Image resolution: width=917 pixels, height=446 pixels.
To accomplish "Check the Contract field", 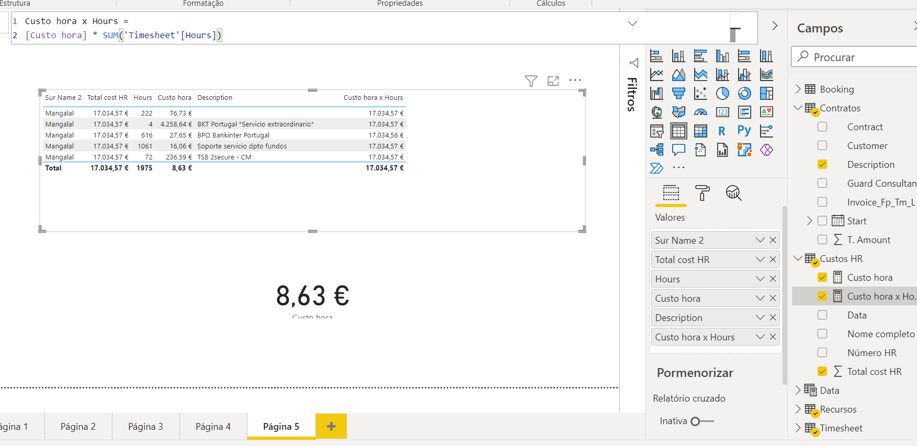I will pyautogui.click(x=822, y=127).
